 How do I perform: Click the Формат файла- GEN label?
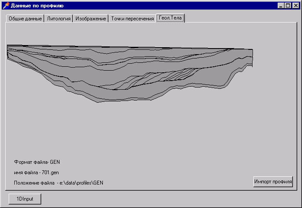point(37,162)
